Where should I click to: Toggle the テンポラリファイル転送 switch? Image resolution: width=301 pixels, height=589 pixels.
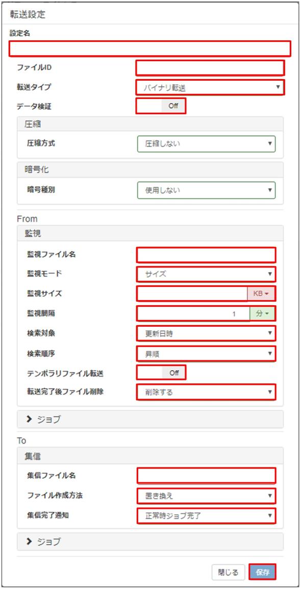click(161, 373)
